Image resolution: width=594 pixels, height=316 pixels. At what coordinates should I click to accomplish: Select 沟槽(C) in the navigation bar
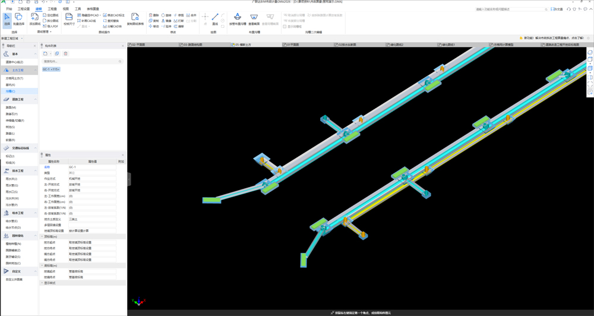[19, 91]
